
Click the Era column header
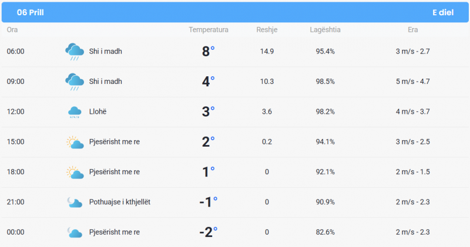point(412,30)
